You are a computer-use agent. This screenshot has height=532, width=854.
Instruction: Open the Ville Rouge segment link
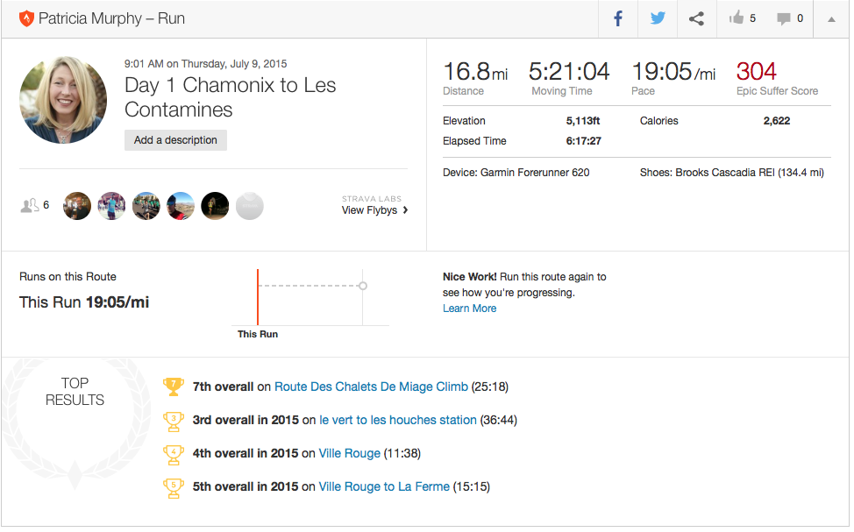[x=349, y=453]
